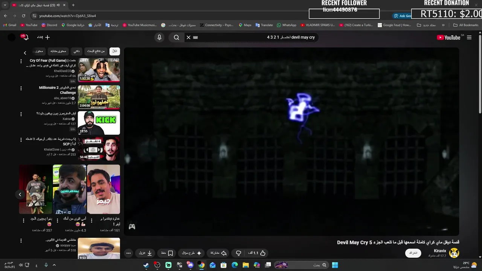Select the 'محتوى مشابه' filter chip
482x271 pixels.
tap(58, 51)
